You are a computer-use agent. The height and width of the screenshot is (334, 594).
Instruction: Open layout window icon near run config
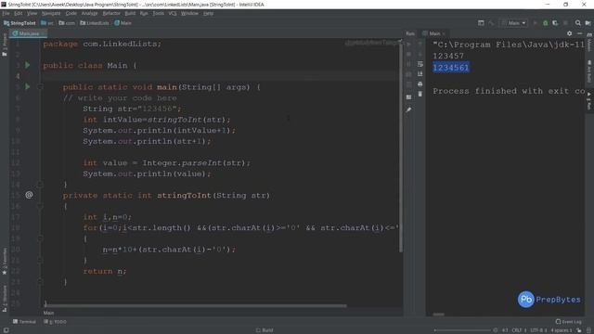[481, 23]
